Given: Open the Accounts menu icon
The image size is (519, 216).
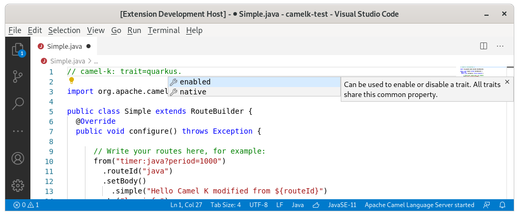Looking at the screenshot, I should coord(18,158).
